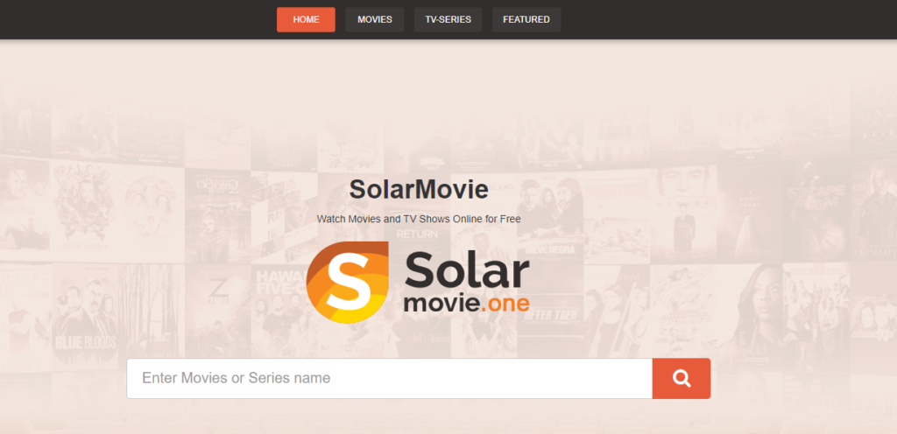The image size is (897, 434).
Task: Select the FEATURED menu item
Action: (526, 19)
